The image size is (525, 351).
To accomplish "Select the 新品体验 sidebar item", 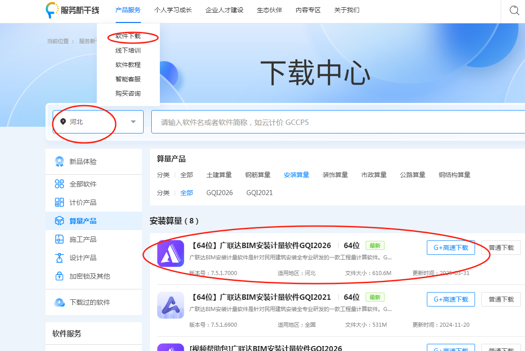I will 94,161.
